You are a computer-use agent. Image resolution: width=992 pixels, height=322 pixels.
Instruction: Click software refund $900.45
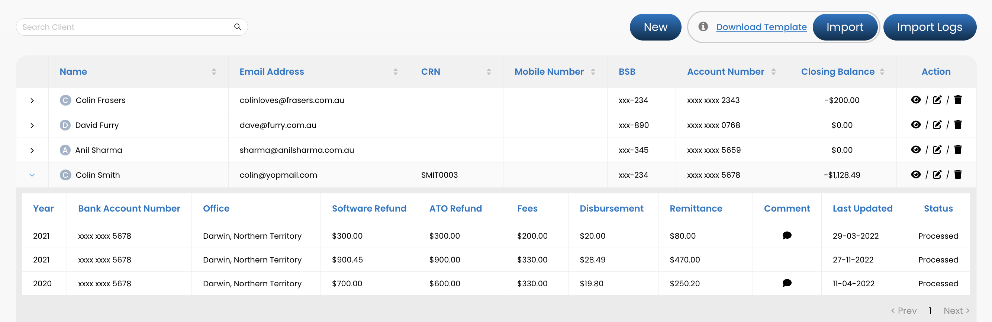[347, 260]
